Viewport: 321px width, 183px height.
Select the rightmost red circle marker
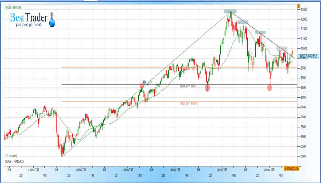point(270,87)
